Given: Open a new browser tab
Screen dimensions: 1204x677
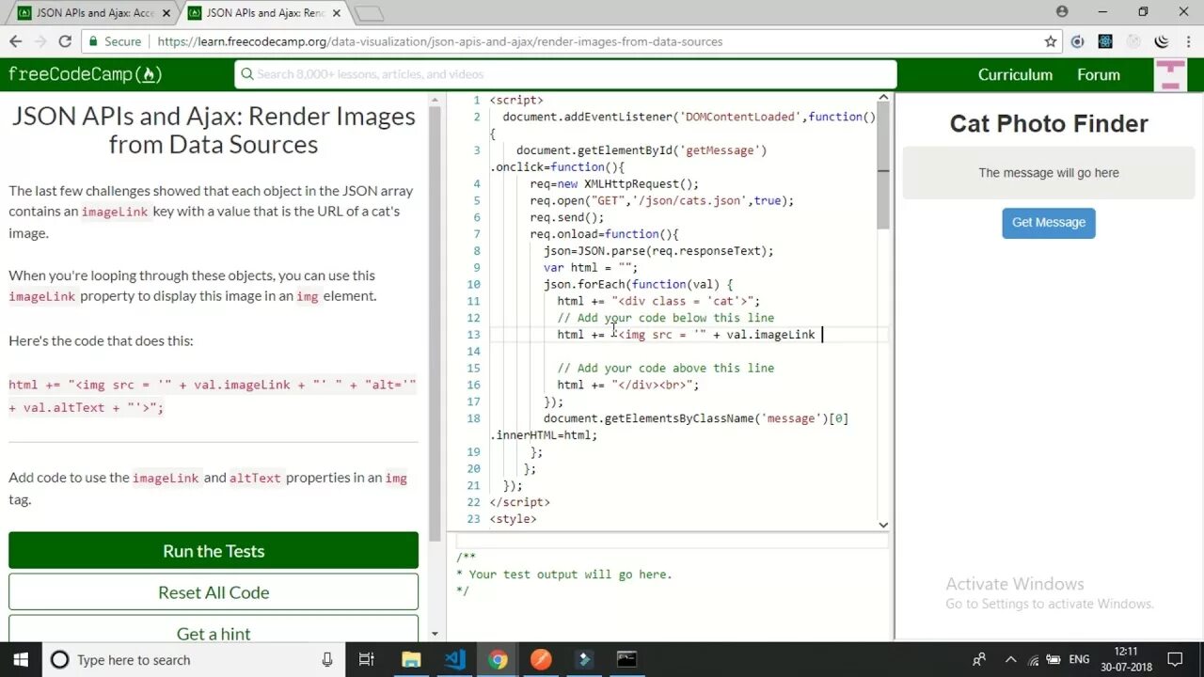Looking at the screenshot, I should 370,13.
